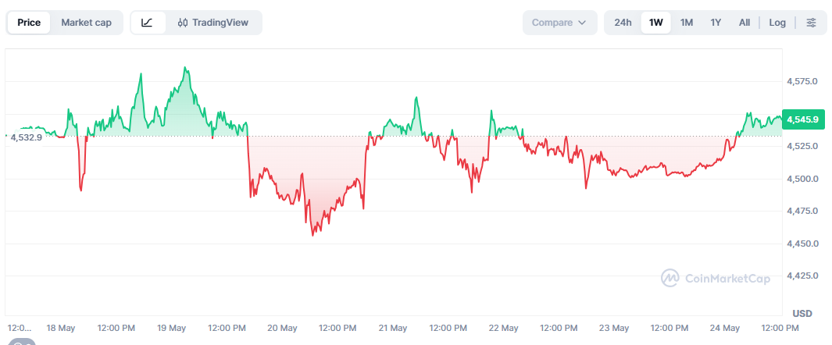Select the 24h time range
832x345 pixels.
623,23
